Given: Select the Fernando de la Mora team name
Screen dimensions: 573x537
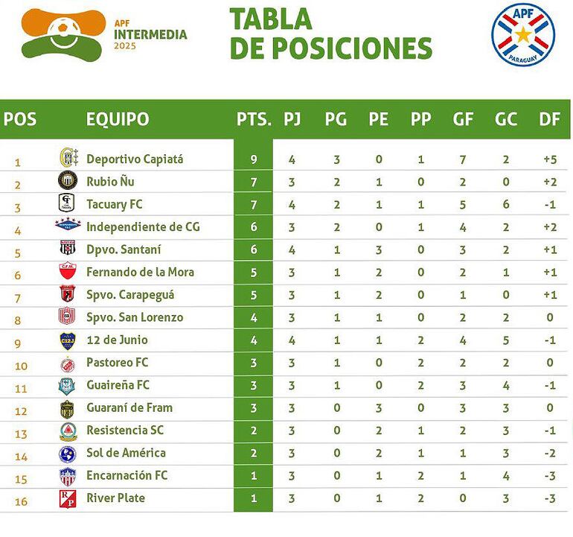Looking at the screenshot, I should [140, 272].
